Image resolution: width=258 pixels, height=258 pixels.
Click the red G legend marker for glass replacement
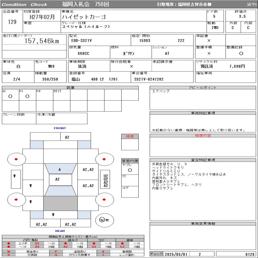56,255
